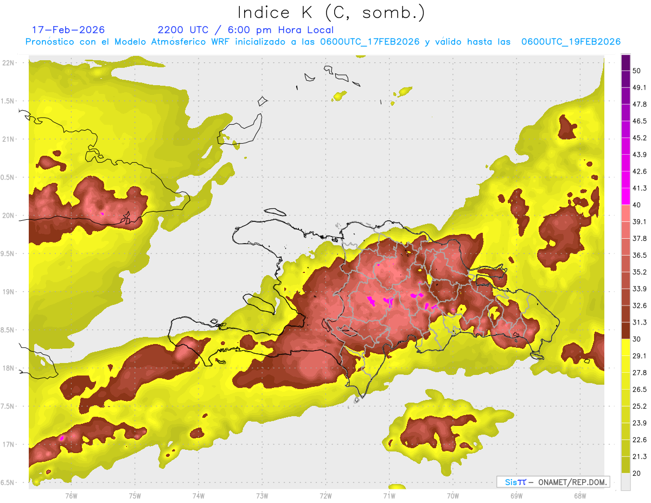Click the legend value '36.5'
Screen dimensions: 651x503
(x=640, y=255)
